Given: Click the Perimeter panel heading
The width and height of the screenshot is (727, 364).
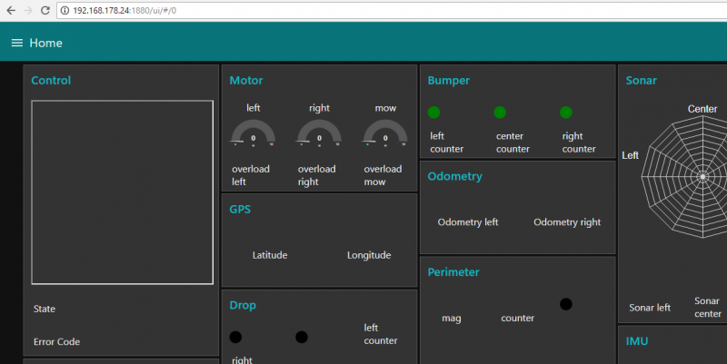Looking at the screenshot, I should (x=453, y=271).
